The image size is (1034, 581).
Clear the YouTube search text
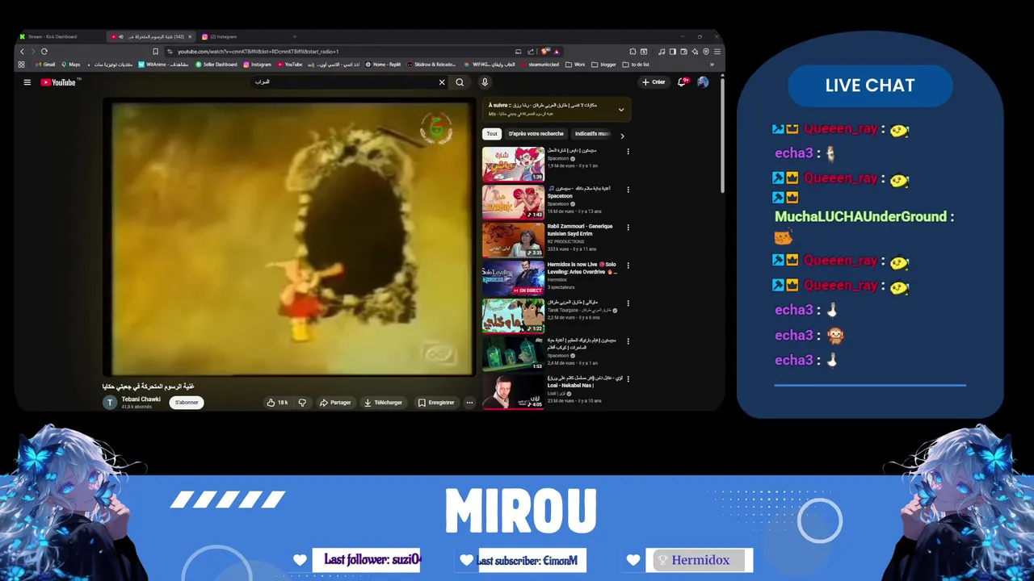click(x=442, y=82)
